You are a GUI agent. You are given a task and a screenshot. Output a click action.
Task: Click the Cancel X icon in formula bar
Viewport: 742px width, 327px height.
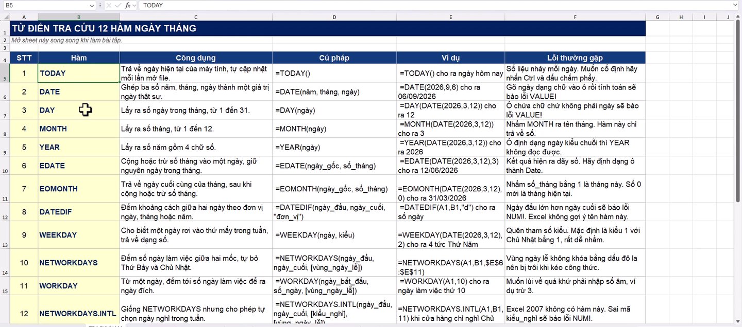[x=109, y=5]
